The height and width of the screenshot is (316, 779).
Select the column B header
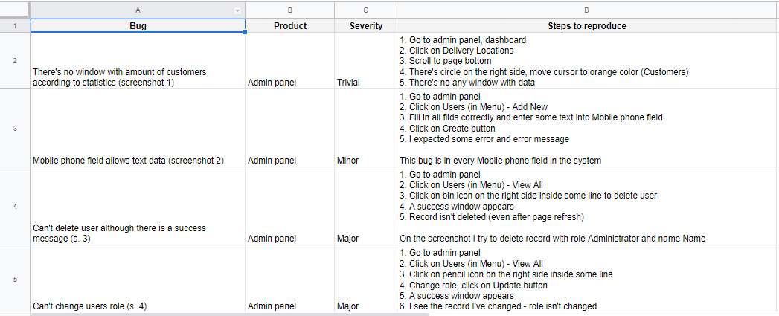289,10
